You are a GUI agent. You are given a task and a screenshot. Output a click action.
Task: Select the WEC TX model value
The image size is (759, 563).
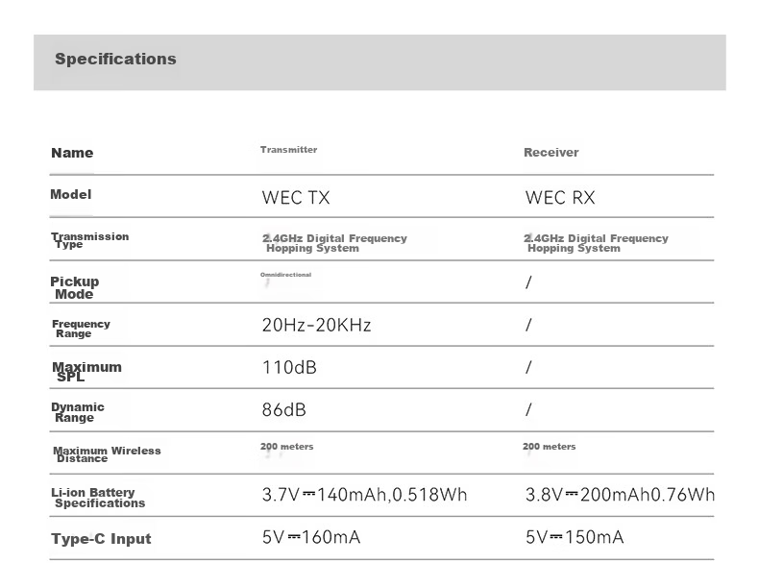click(x=296, y=198)
